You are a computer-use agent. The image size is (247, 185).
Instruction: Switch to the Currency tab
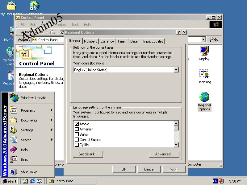107,41
